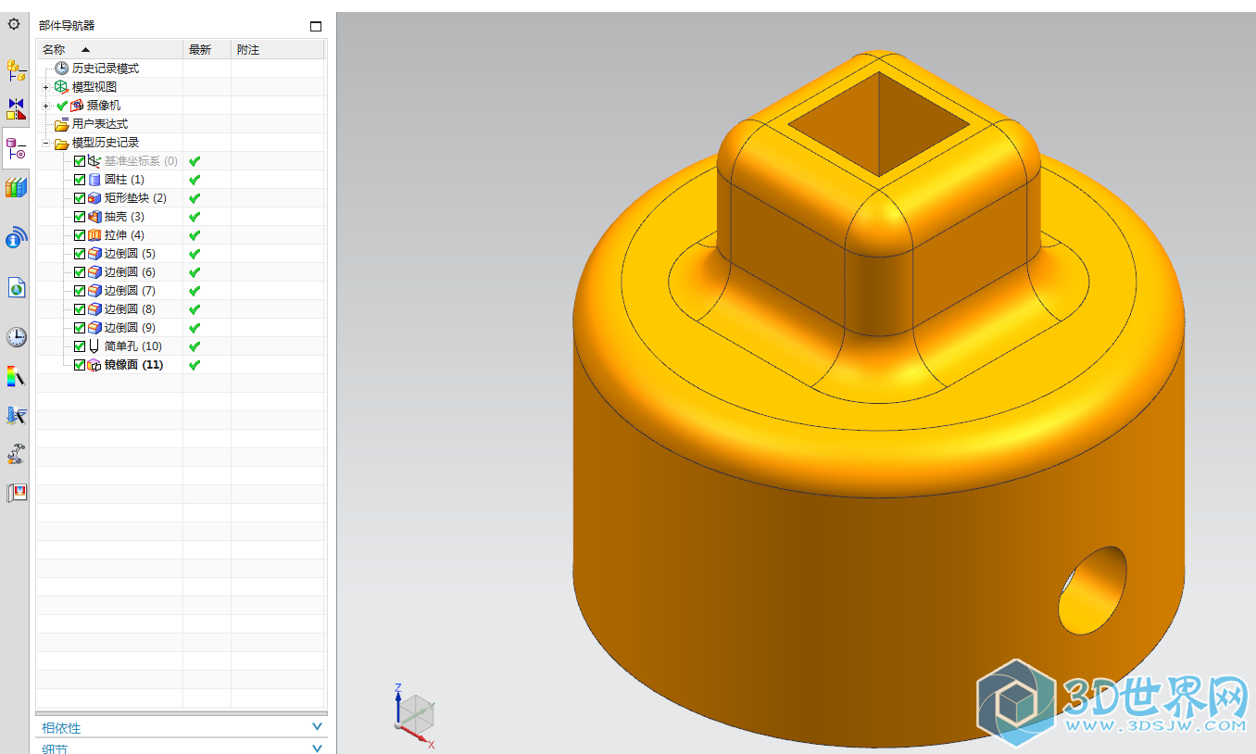Viewport: 1256px width, 754px height.
Task: Open the Reuse Library books icon
Action: click(16, 187)
